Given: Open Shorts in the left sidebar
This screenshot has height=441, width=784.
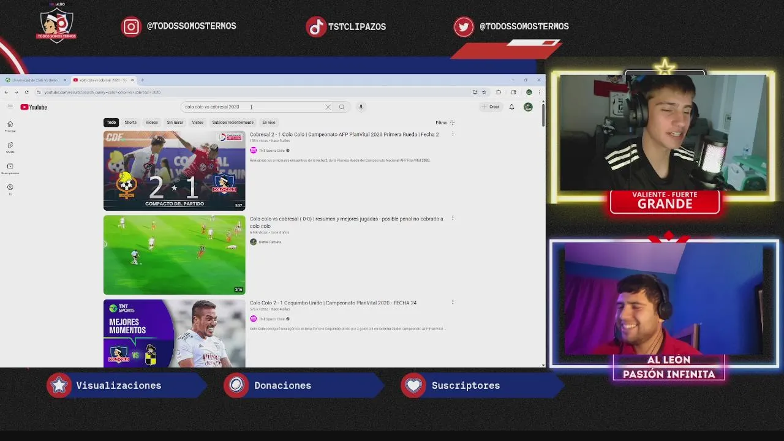Looking at the screenshot, I should [x=10, y=148].
